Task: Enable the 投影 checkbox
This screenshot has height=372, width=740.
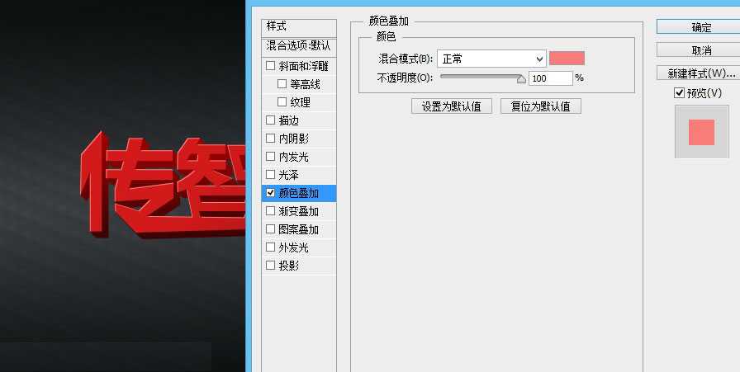Action: 270,265
